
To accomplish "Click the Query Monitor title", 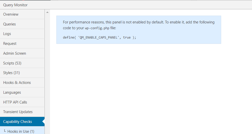I will [x=15, y=5].
